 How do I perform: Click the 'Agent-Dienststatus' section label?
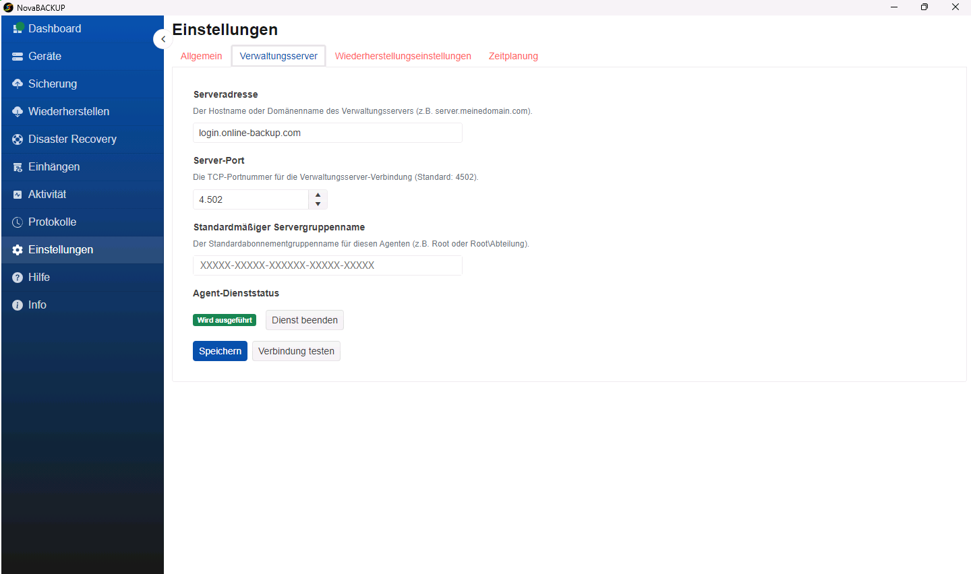[236, 293]
